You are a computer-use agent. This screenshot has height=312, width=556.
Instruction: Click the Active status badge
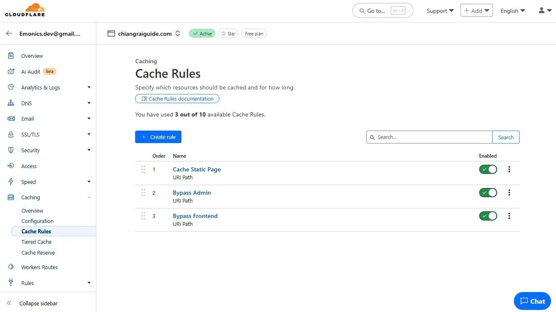click(x=202, y=34)
